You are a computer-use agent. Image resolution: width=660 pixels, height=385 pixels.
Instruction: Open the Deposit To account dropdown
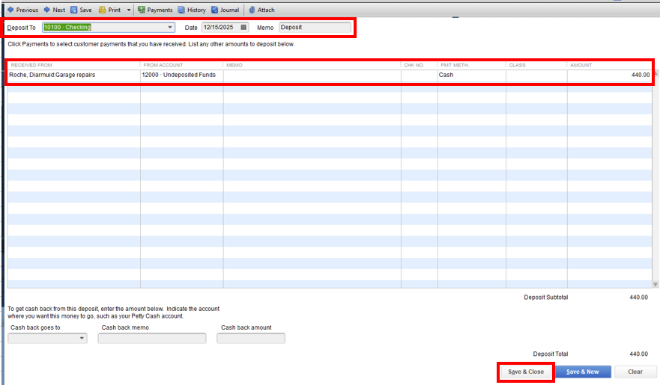169,28
